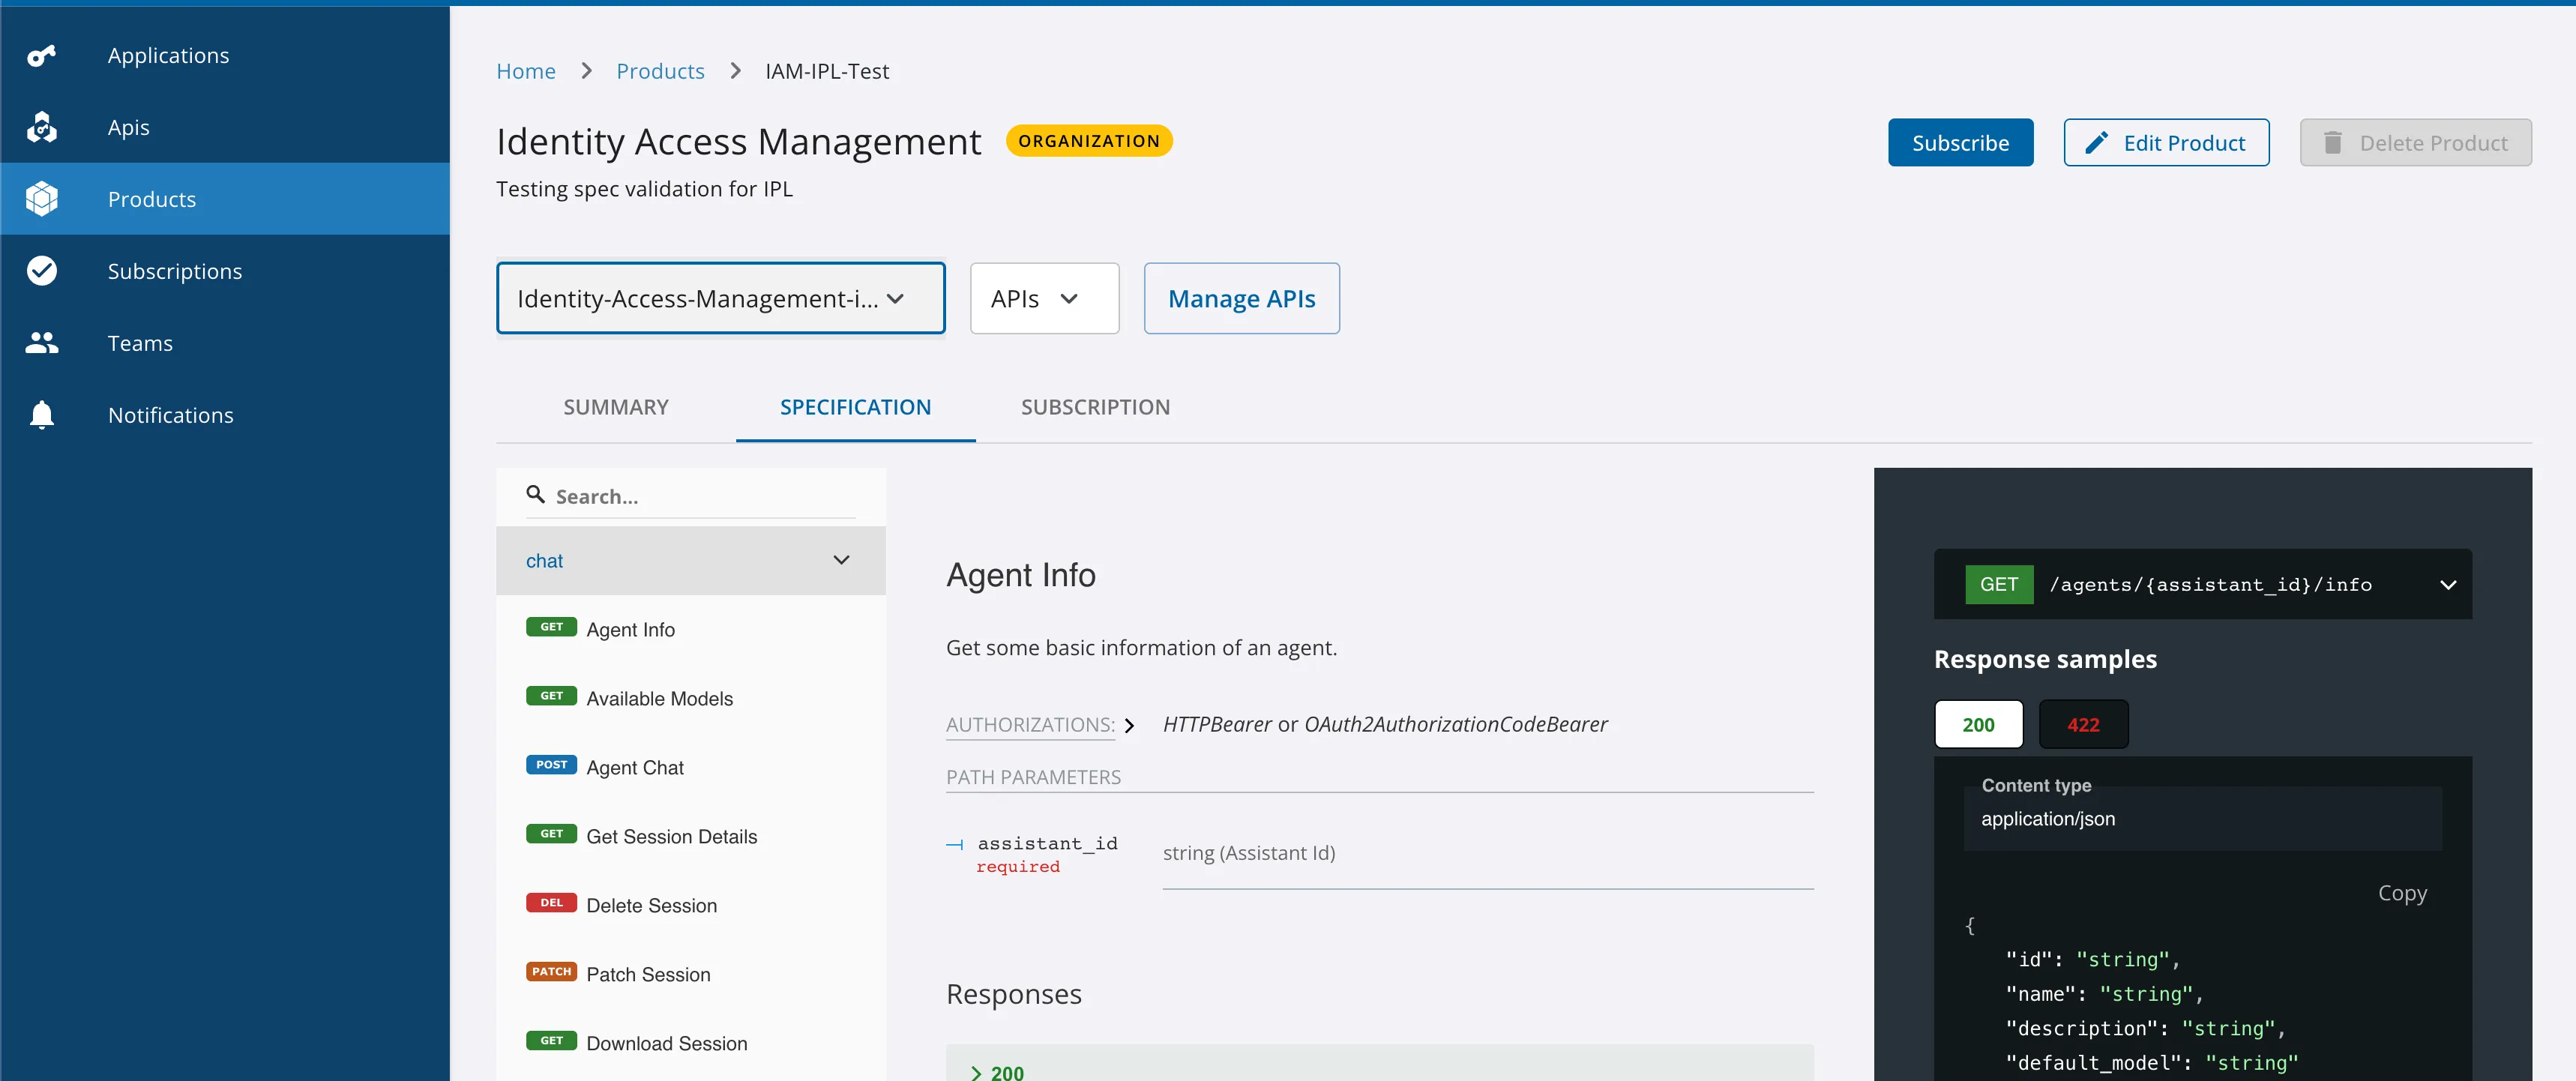Viewport: 2576px width, 1081px height.
Task: Click the Notifications bell icon
Action: click(41, 414)
